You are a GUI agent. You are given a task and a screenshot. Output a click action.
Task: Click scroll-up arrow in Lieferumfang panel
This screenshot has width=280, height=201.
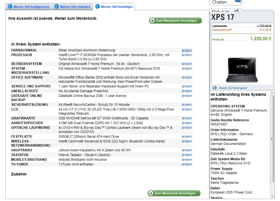pyautogui.click(x=272, y=93)
